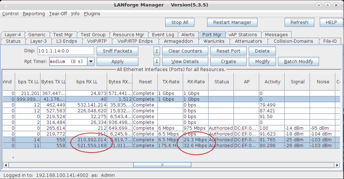
Task: Sort by bps TX LL column header
Action: point(28,82)
